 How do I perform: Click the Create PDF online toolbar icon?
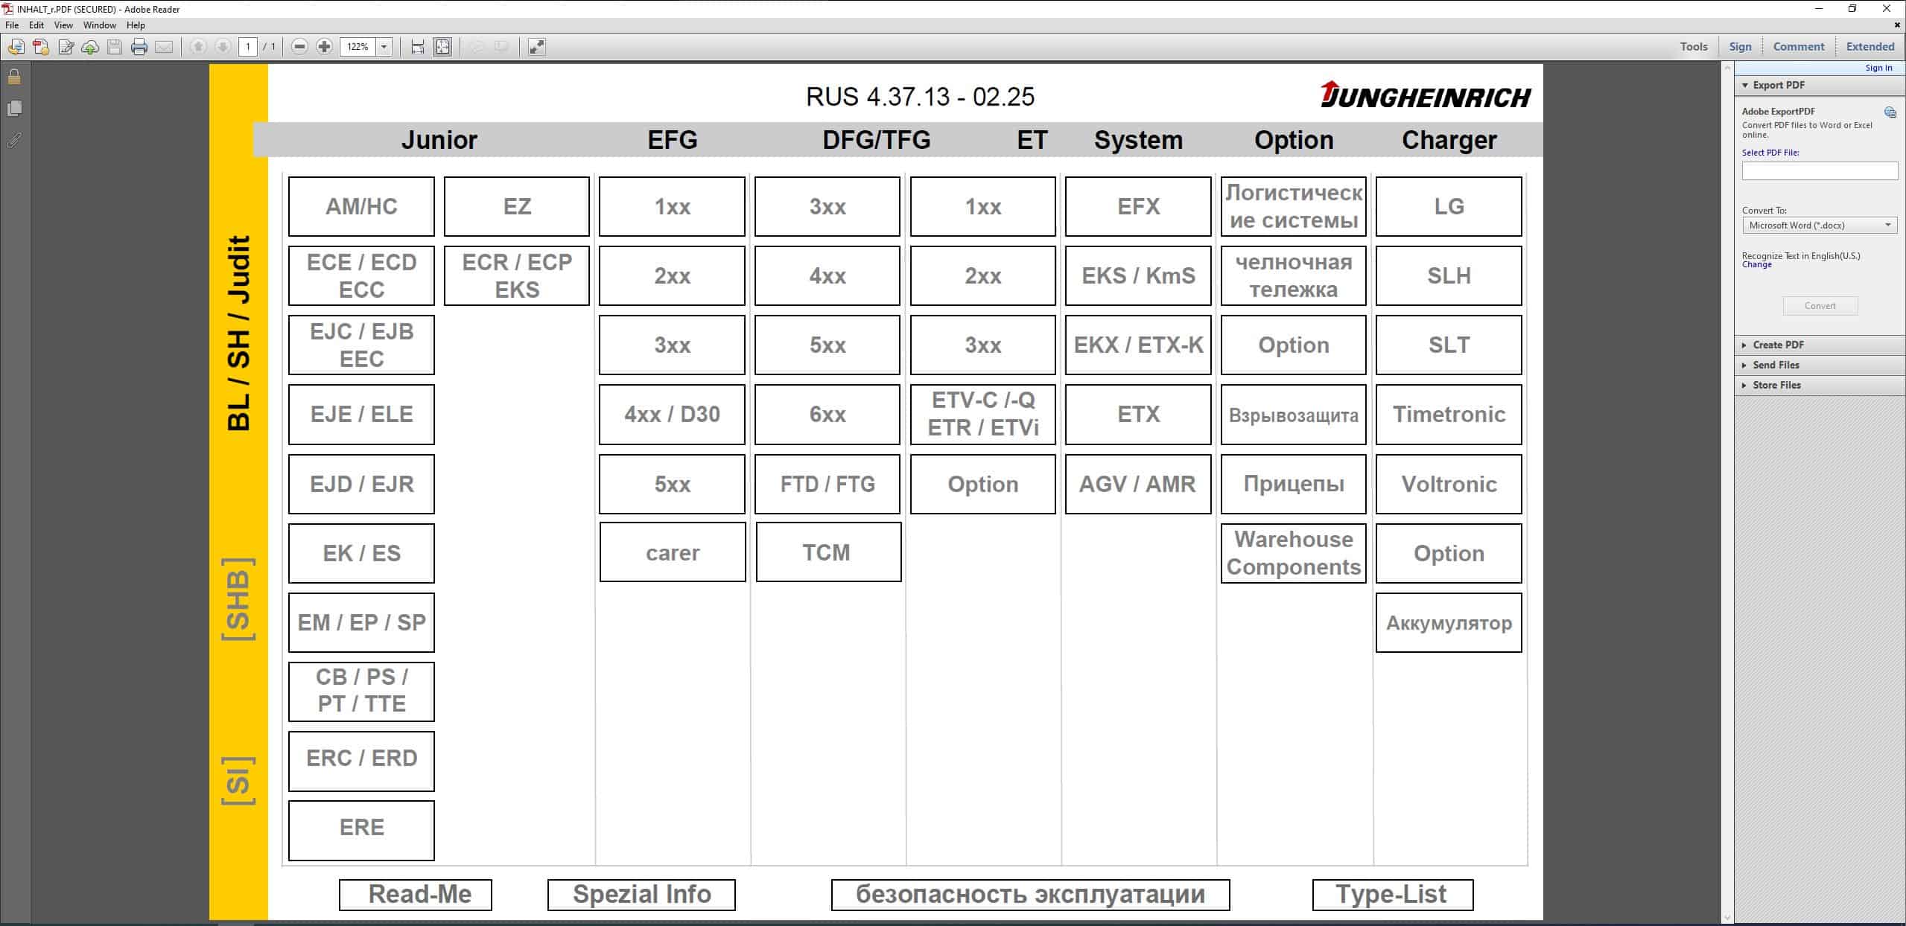(x=41, y=47)
